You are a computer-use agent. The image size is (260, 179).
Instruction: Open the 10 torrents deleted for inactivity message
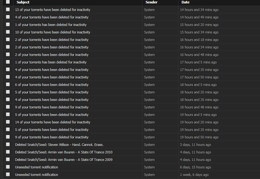coord(53,32)
